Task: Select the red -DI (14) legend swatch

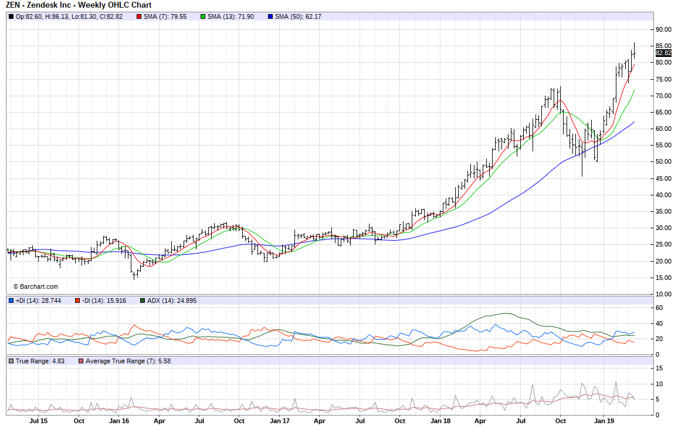Action: click(x=77, y=300)
